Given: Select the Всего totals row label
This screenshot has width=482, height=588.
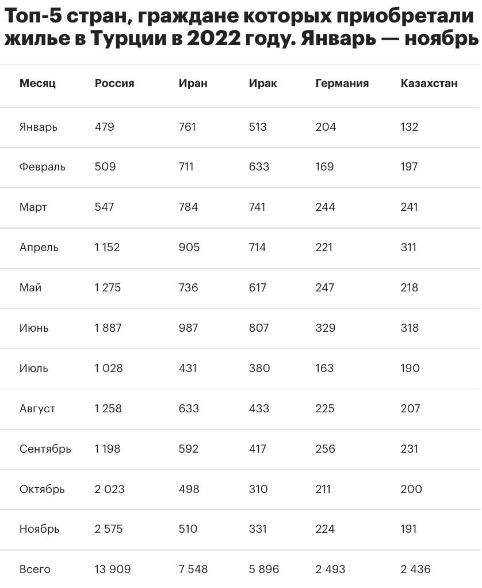Looking at the screenshot, I should (35, 570).
